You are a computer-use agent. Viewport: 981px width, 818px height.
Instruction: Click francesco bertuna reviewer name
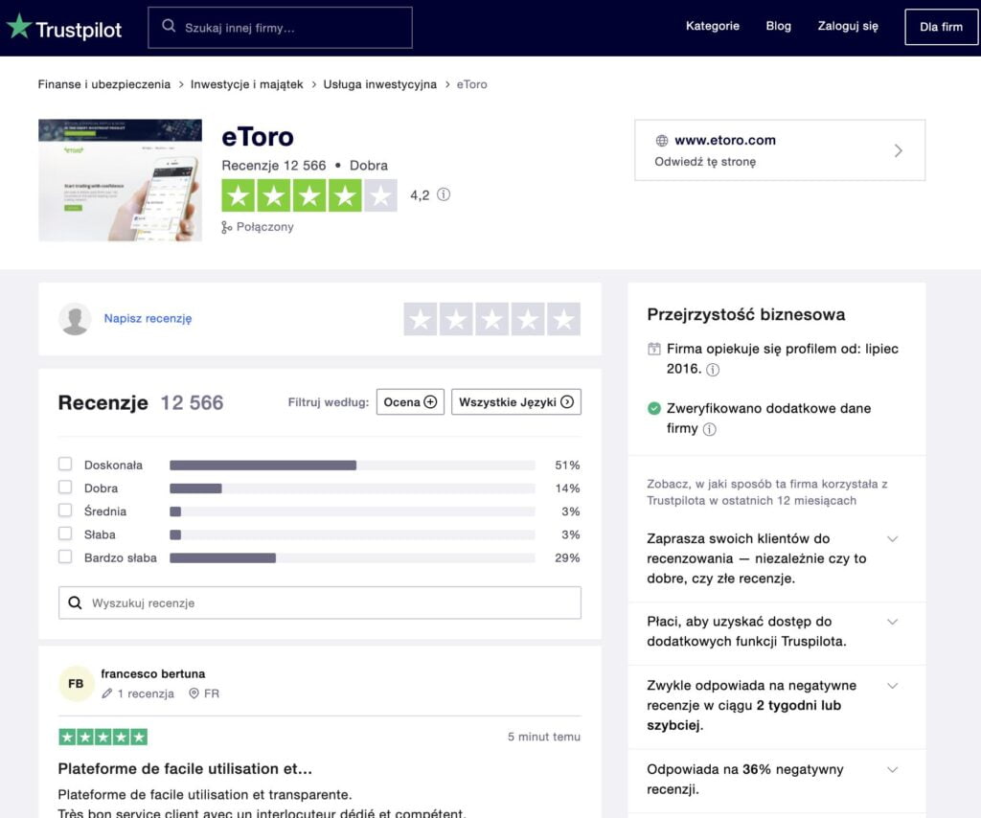[x=152, y=673]
